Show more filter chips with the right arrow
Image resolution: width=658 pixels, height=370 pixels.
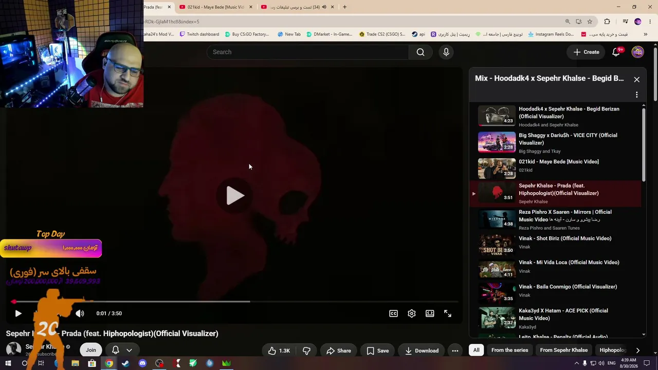point(637,350)
